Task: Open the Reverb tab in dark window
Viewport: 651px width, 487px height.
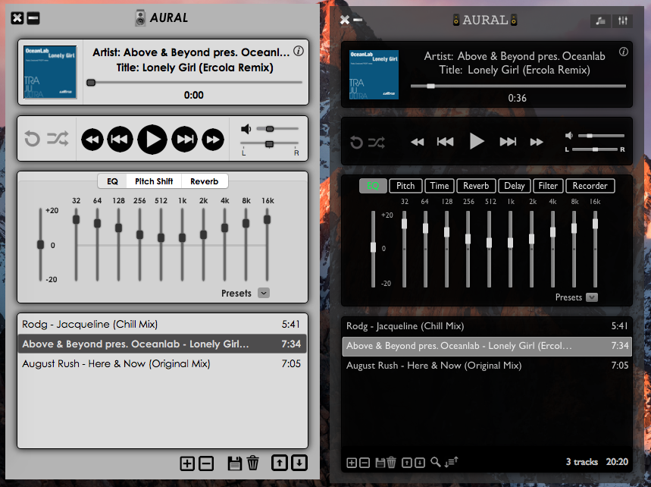Action: pos(476,186)
